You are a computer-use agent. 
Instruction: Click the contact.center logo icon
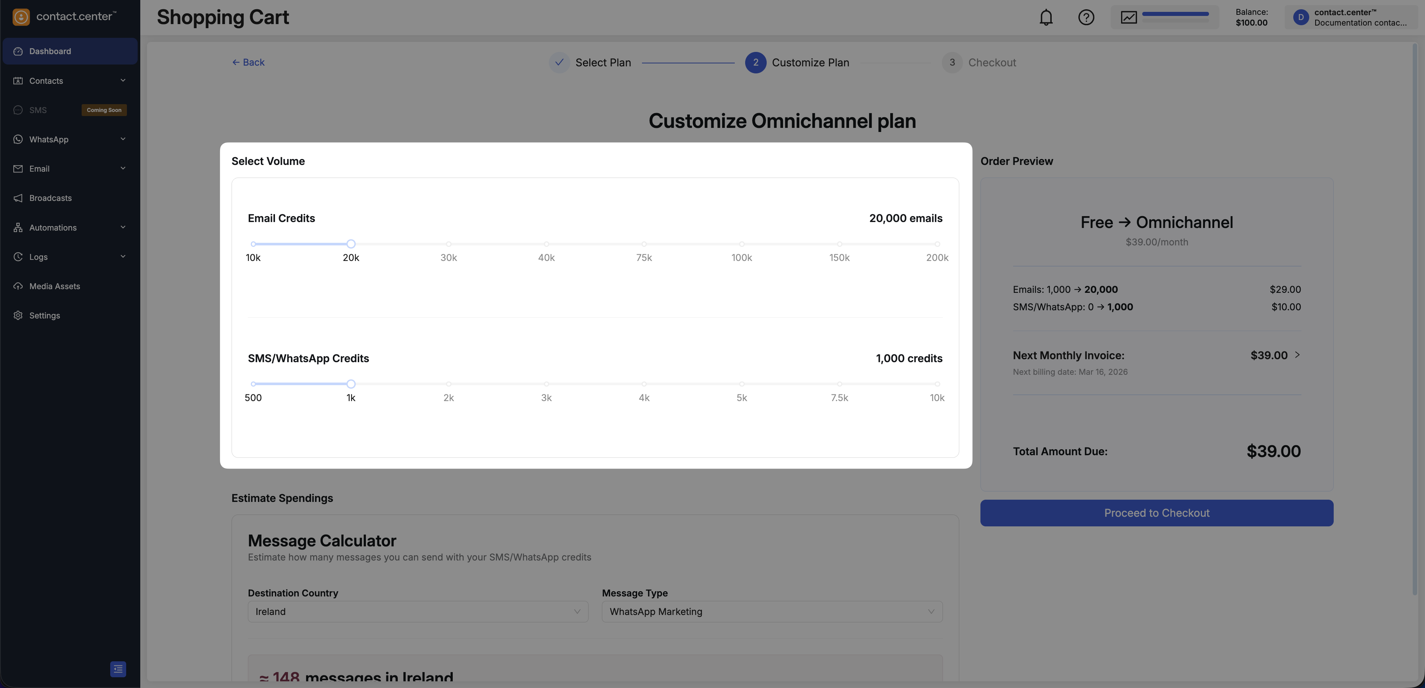pyautogui.click(x=21, y=17)
